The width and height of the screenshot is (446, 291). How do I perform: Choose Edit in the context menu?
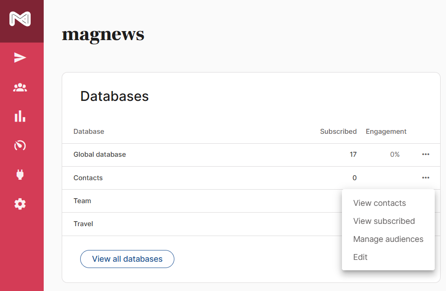pyautogui.click(x=360, y=257)
